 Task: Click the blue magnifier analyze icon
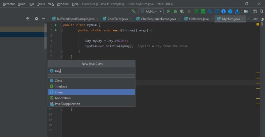point(210,11)
